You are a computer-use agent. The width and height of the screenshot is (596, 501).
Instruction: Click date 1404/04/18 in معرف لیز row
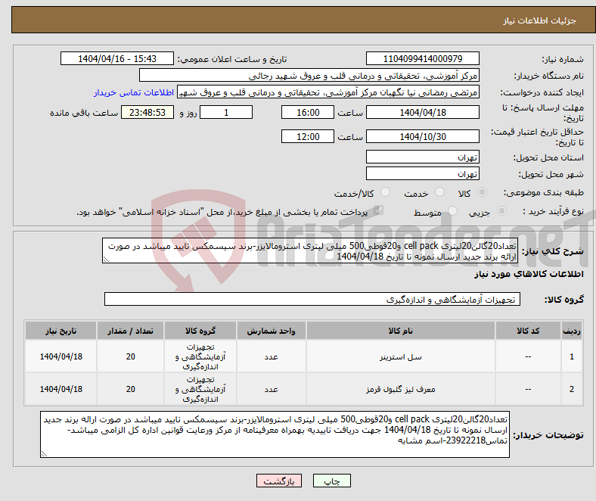(x=61, y=389)
